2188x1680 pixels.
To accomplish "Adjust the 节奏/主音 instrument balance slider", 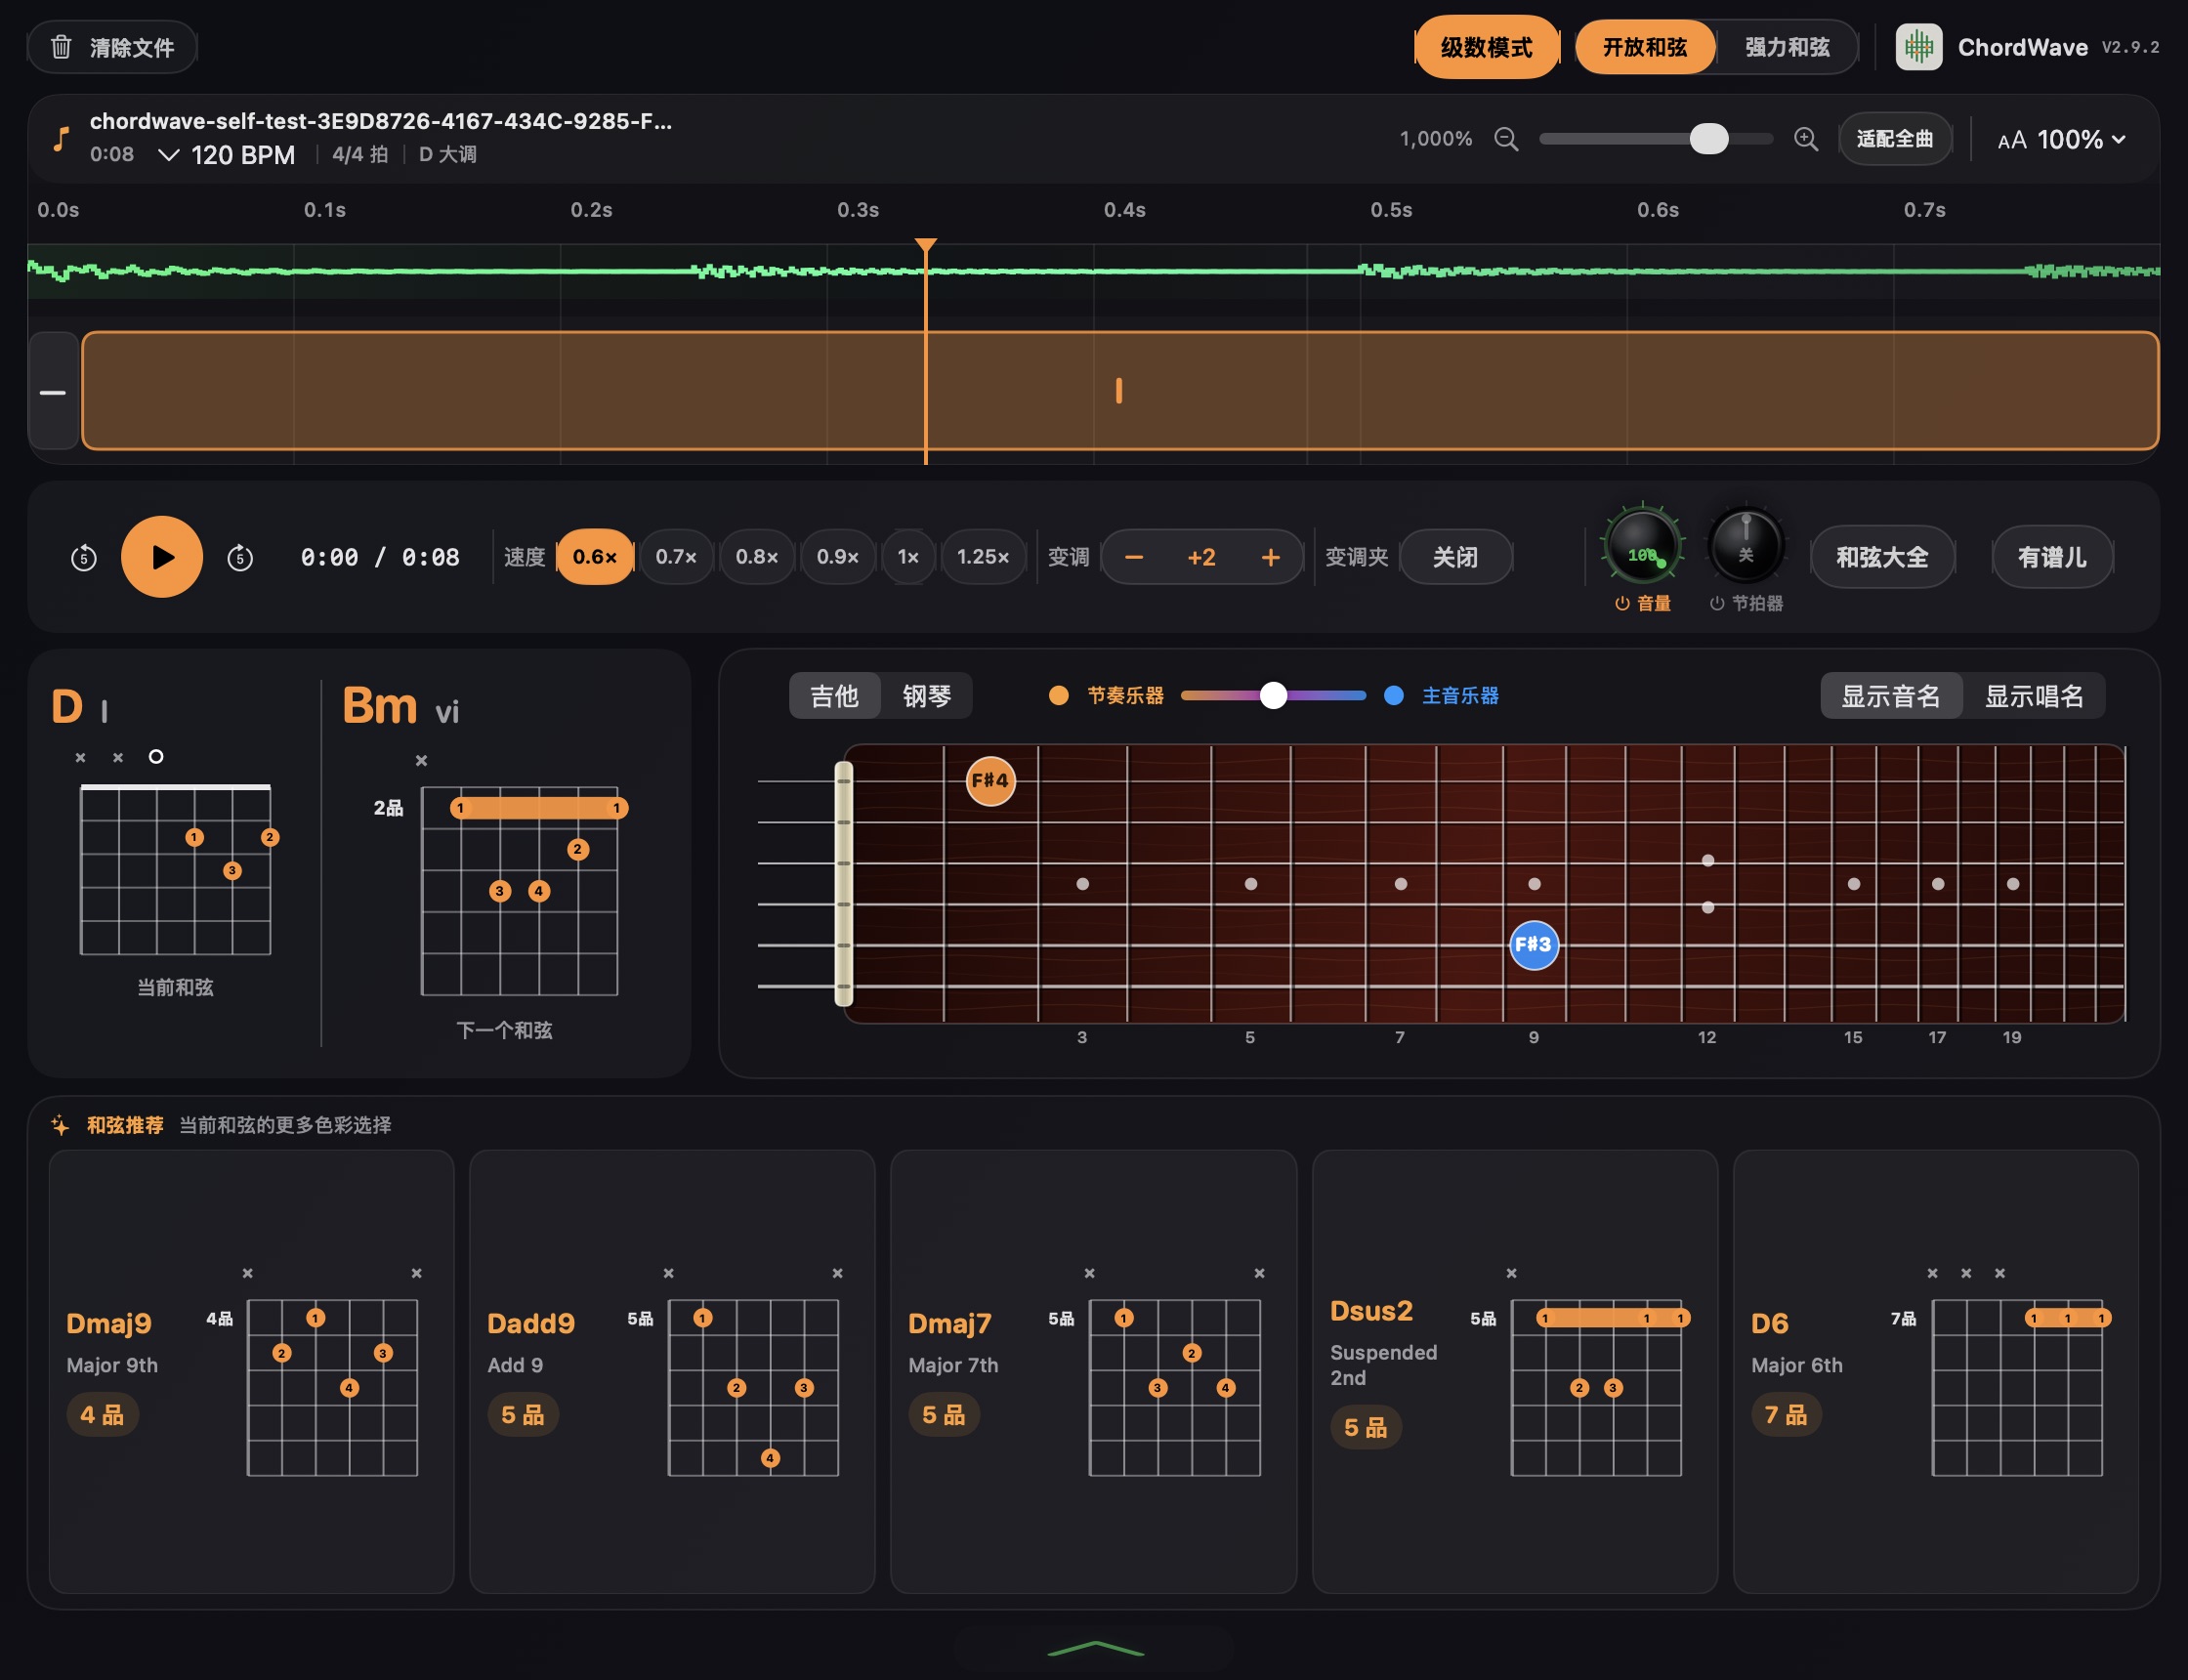I will (x=1273, y=695).
